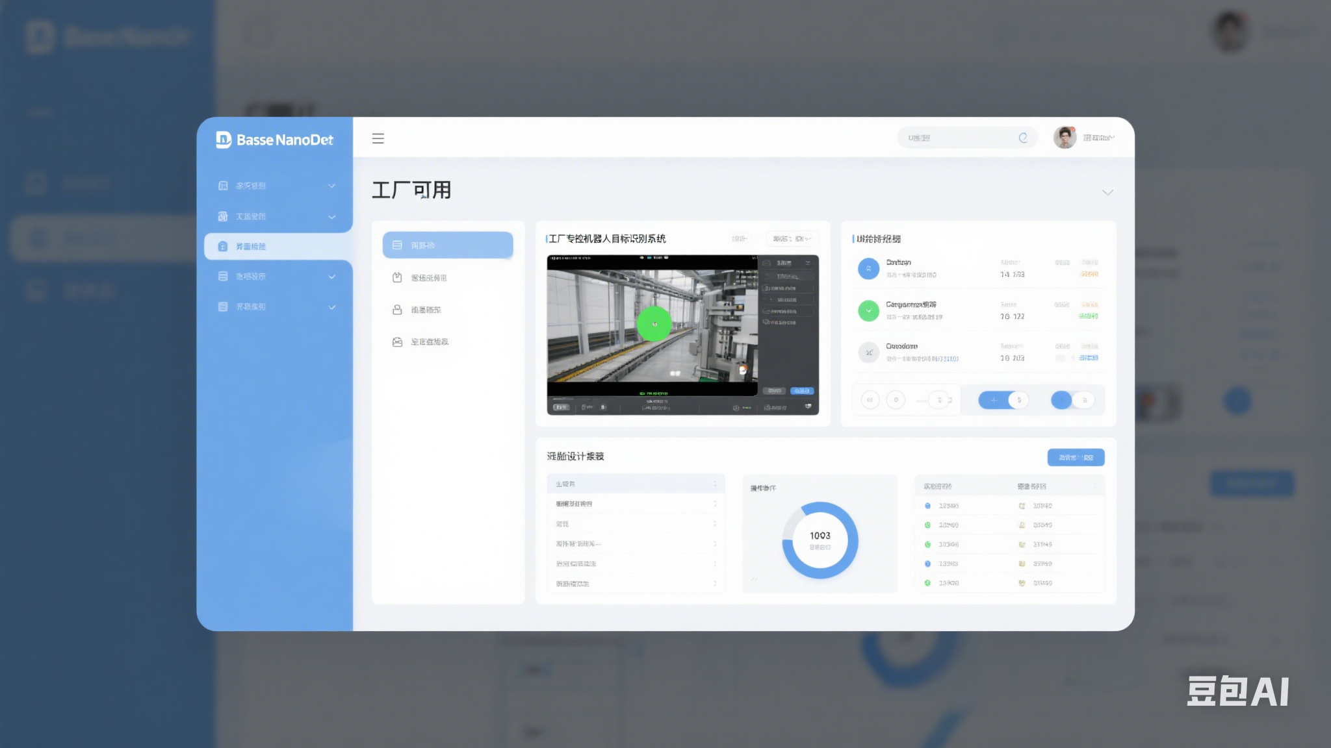The height and width of the screenshot is (748, 1331).
Task: Expand the first sidebar menu chevron
Action: [331, 186]
